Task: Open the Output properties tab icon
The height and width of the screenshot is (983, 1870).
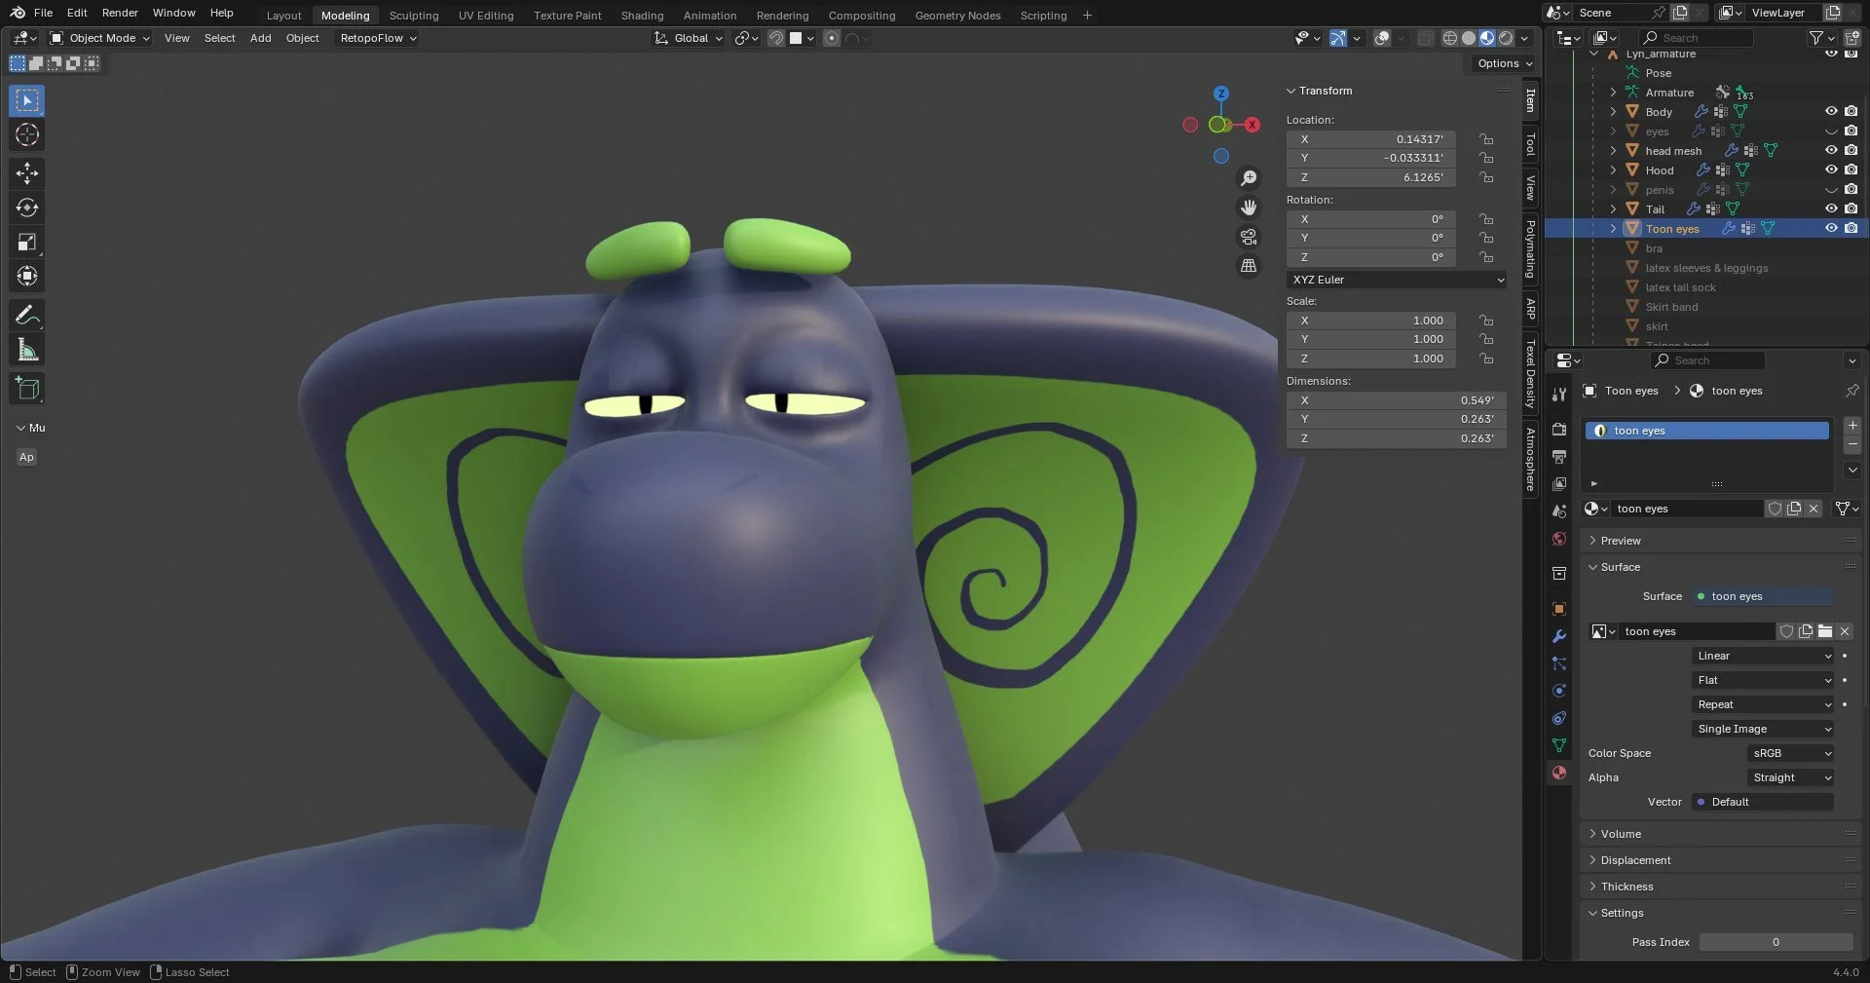Action: 1559,456
